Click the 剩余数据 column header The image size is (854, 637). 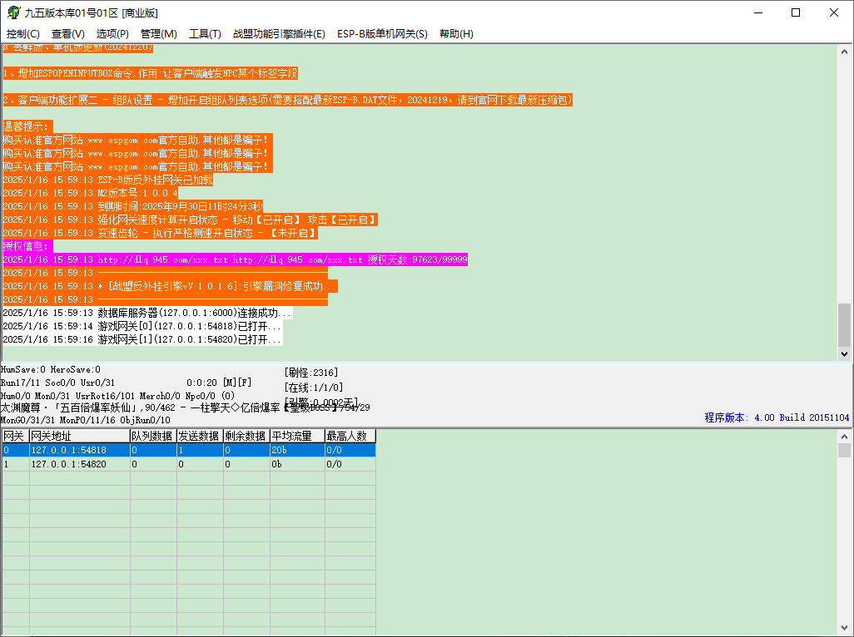(x=246, y=436)
